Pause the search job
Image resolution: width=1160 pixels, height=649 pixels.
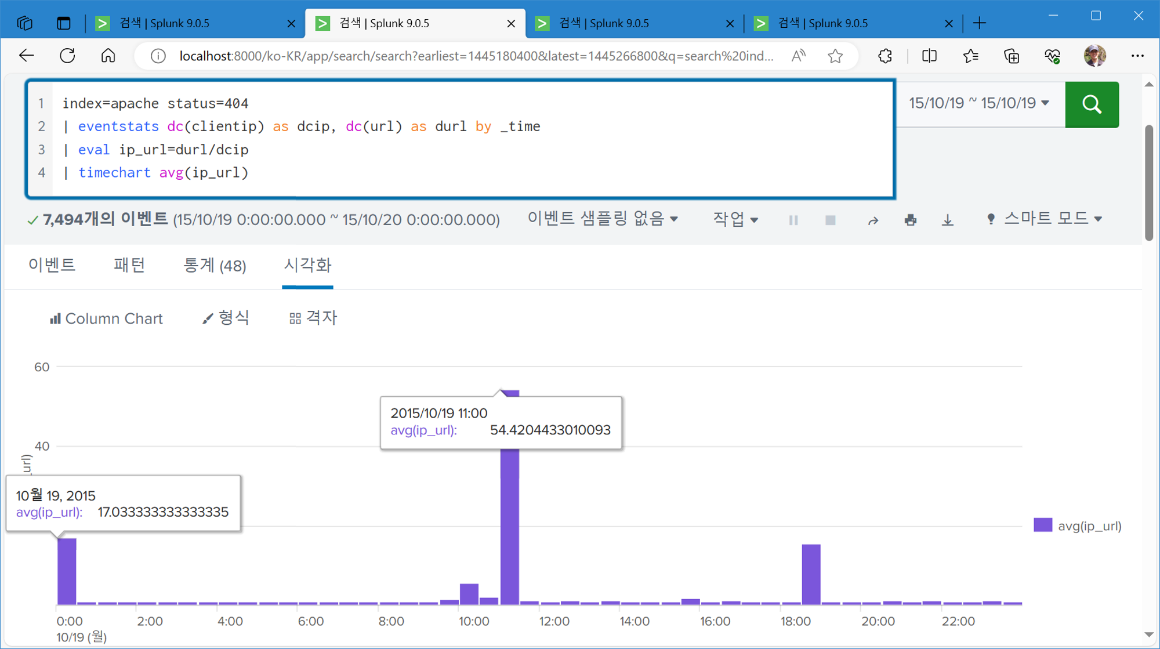(793, 220)
